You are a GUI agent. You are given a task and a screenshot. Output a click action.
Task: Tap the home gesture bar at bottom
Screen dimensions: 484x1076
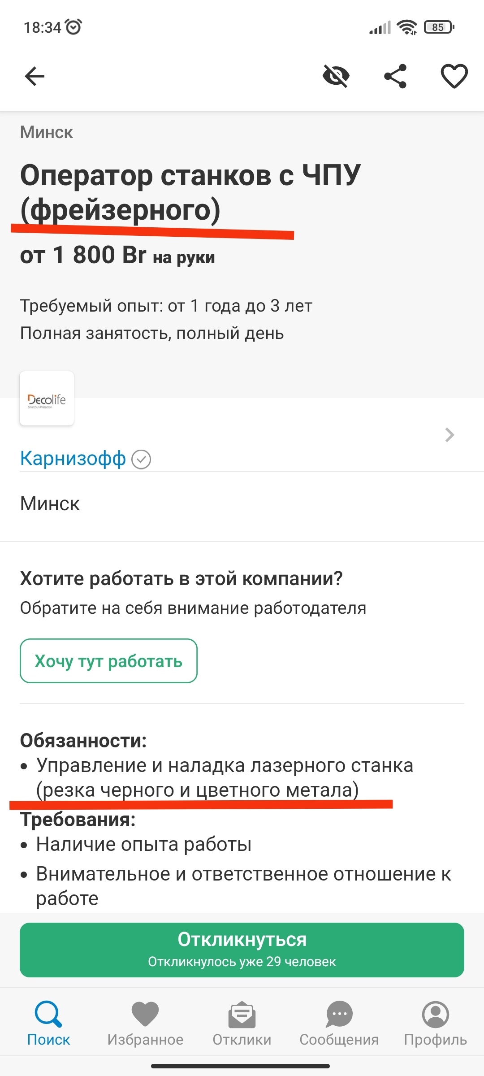[x=241, y=1066]
